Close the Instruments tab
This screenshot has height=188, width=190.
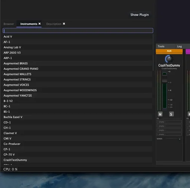[40, 24]
